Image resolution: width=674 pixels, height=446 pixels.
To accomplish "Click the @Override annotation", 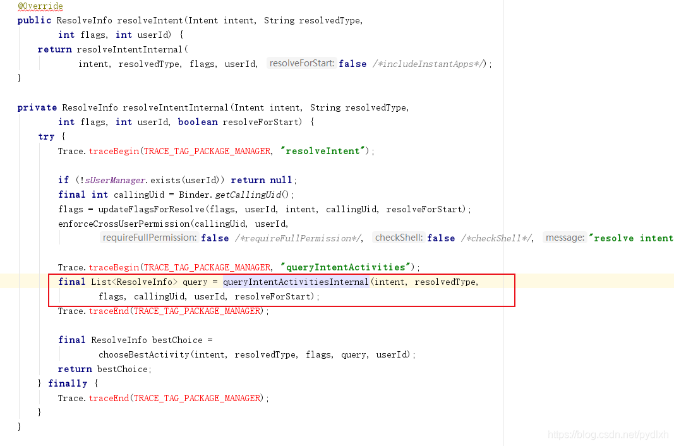I will 40,6.
